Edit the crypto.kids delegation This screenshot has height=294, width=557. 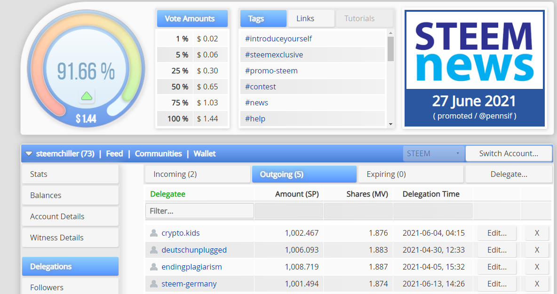click(x=497, y=233)
